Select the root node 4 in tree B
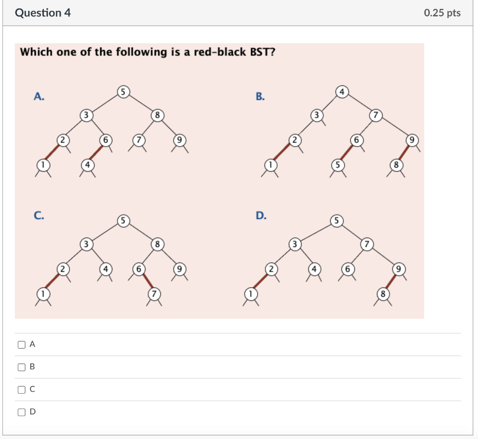 pyautogui.click(x=343, y=92)
